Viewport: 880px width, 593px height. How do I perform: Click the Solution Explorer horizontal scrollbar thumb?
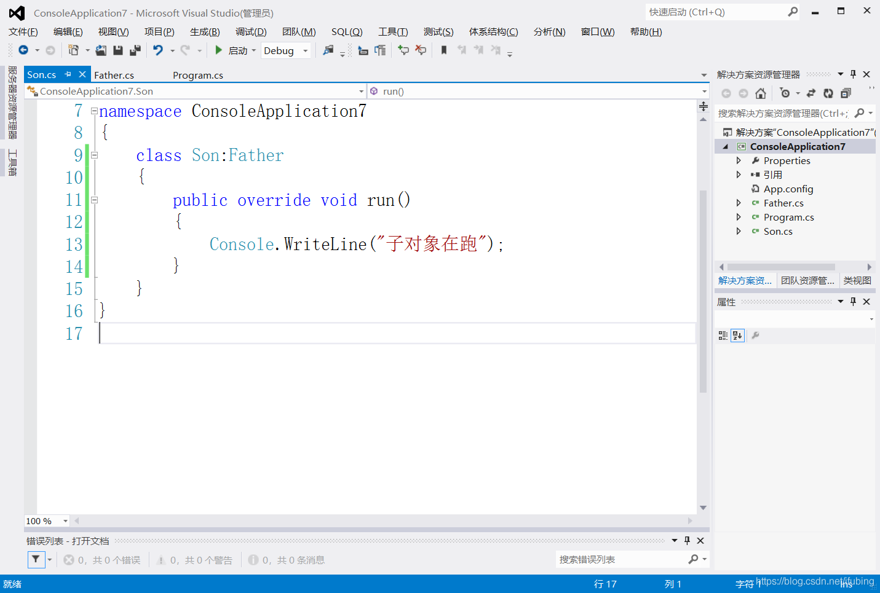coord(781,267)
